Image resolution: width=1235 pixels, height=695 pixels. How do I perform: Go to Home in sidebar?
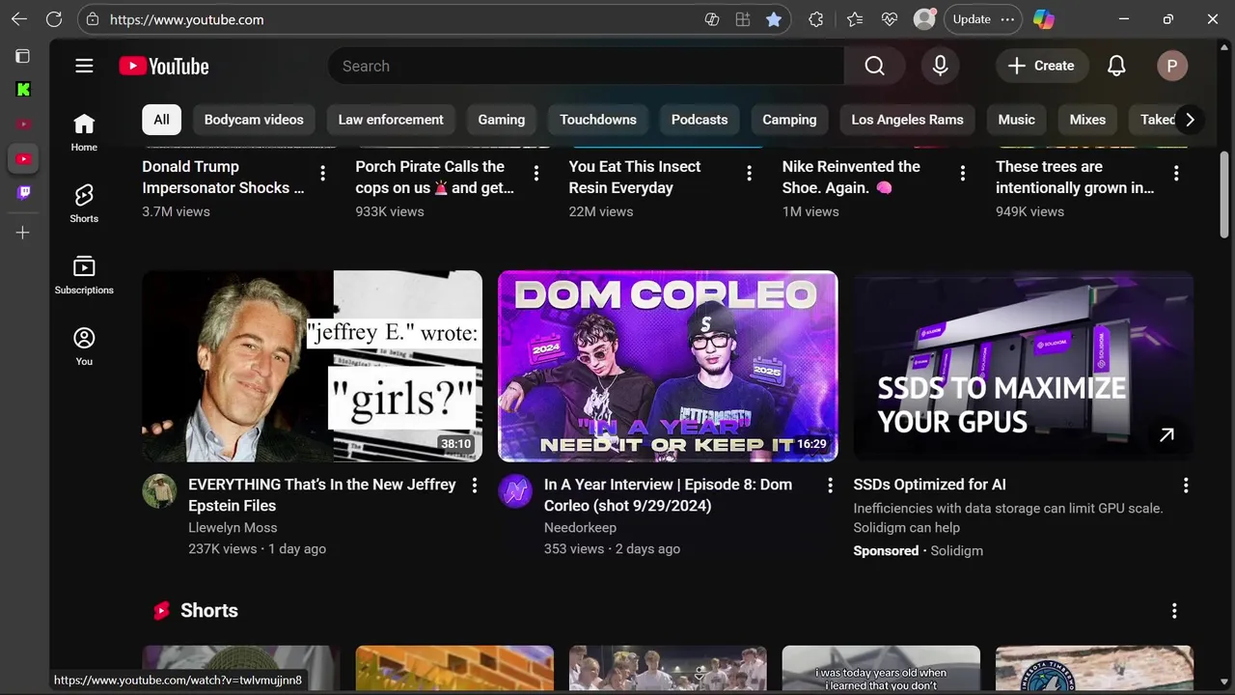84,132
